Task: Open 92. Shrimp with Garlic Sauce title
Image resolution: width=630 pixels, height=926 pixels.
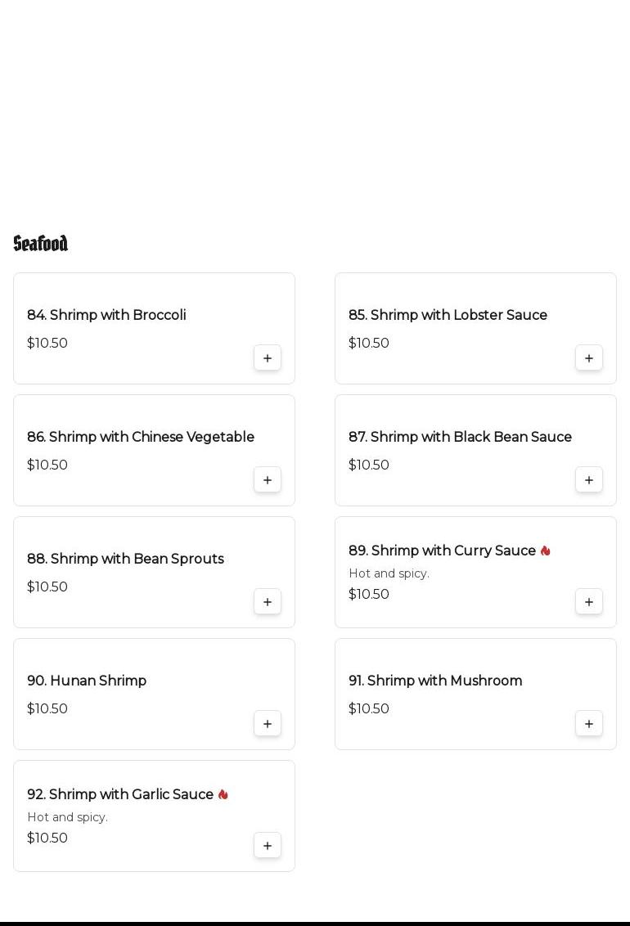Action: (x=120, y=794)
